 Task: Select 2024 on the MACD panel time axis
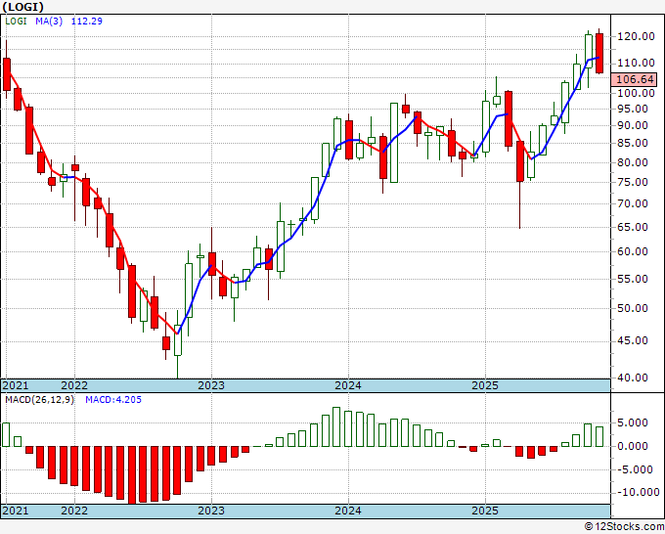348,511
